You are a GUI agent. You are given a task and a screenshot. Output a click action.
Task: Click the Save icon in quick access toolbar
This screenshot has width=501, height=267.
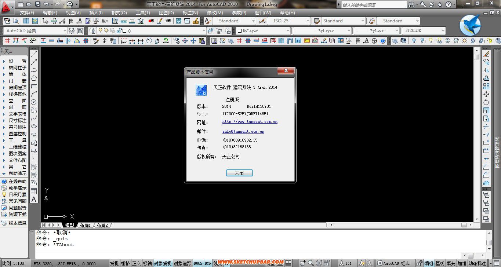coord(37,4)
